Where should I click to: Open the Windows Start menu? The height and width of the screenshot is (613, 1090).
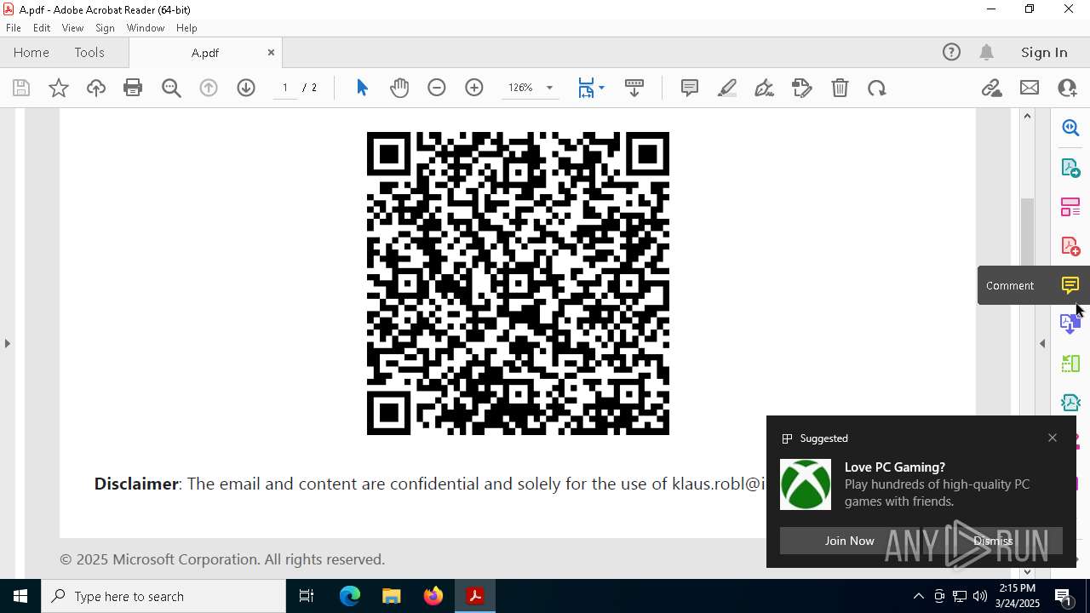pyautogui.click(x=20, y=596)
